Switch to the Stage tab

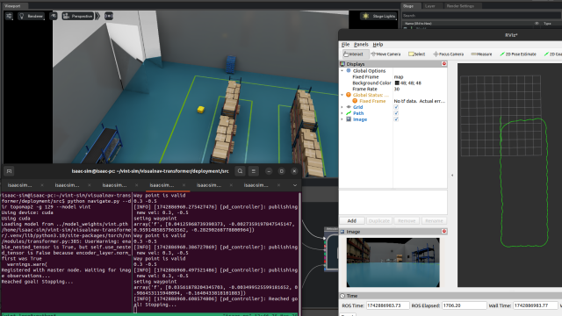click(408, 6)
